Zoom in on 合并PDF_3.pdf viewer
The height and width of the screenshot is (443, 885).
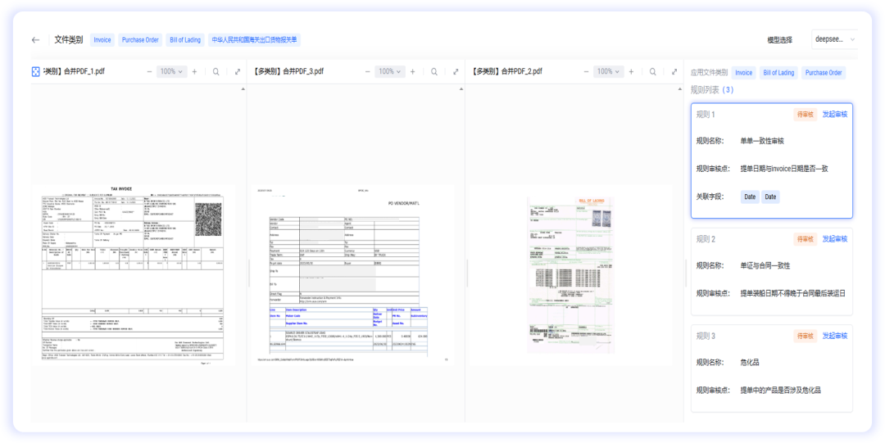[x=412, y=72]
